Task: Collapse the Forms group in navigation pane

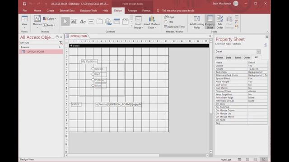Action: 60,47
